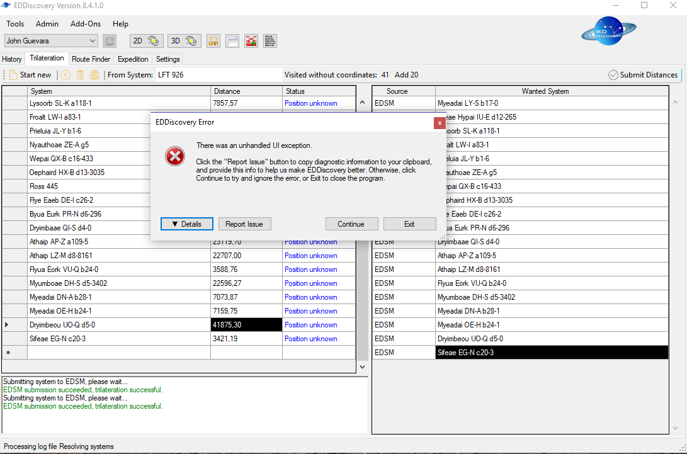Image resolution: width=687 pixels, height=454 pixels.
Task: Expand Details in the error dialog
Action: [x=186, y=224]
